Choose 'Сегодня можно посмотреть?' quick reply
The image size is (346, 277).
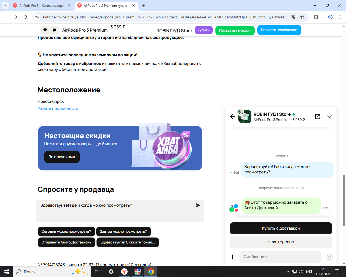tap(66, 232)
